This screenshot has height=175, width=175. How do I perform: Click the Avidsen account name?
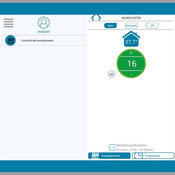44,32
